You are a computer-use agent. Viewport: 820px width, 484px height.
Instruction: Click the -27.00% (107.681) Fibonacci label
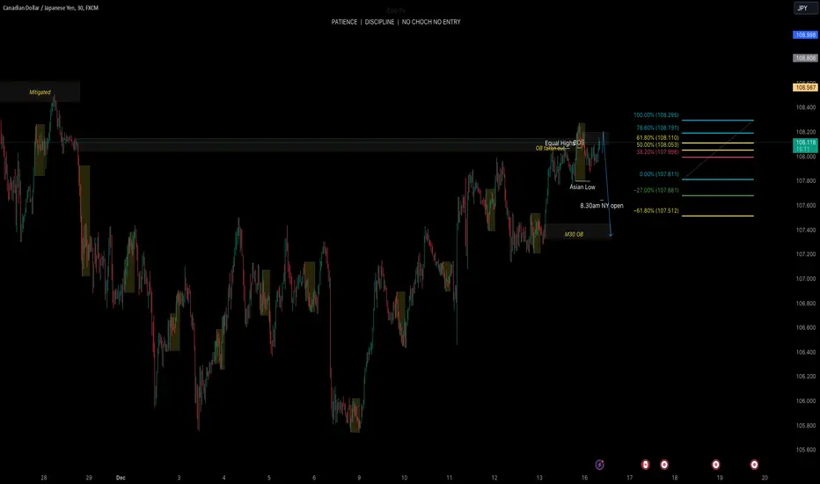click(656, 190)
